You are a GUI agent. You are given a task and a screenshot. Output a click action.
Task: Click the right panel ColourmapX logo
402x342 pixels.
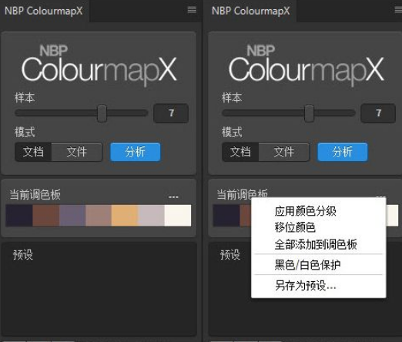pos(307,65)
